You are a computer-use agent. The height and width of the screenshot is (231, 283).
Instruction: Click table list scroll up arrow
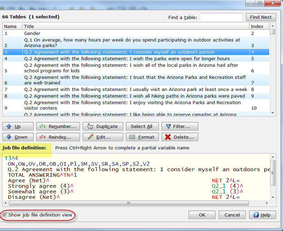(273, 26)
